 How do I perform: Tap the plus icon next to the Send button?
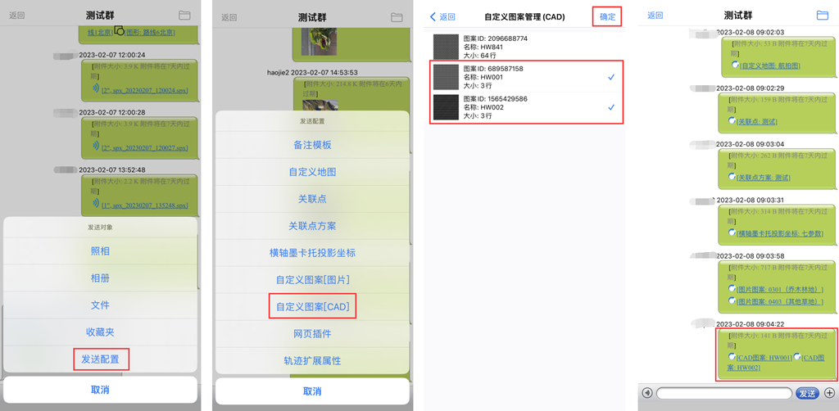click(x=829, y=393)
